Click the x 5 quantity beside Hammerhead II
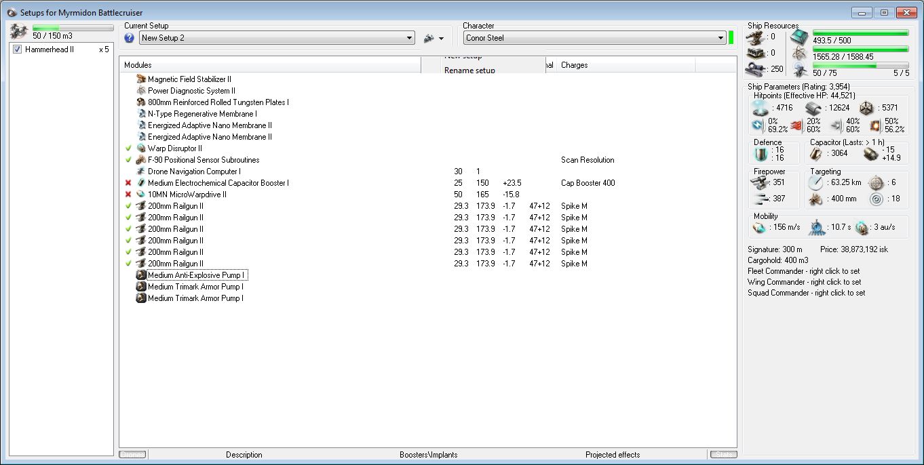Image resolution: width=924 pixels, height=465 pixels. (104, 49)
